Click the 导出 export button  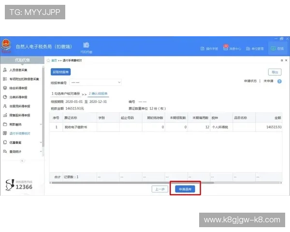coord(275,72)
